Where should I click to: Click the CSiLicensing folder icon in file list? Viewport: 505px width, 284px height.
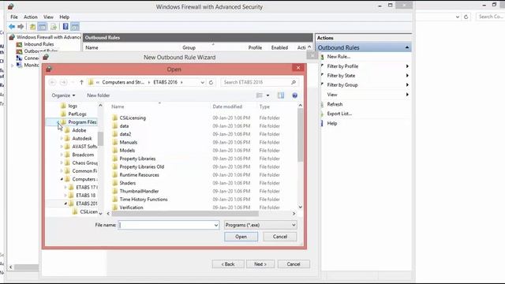(115, 118)
